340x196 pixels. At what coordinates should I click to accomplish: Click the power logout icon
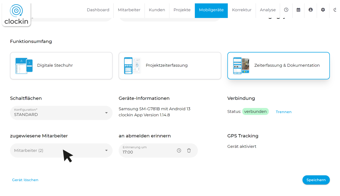335,10
